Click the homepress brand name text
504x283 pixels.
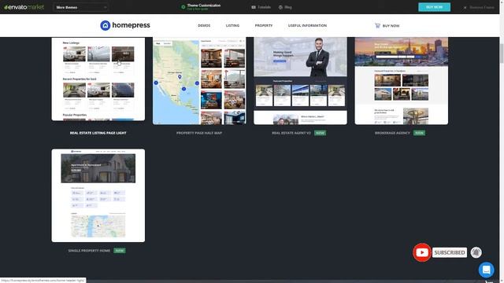tap(131, 25)
